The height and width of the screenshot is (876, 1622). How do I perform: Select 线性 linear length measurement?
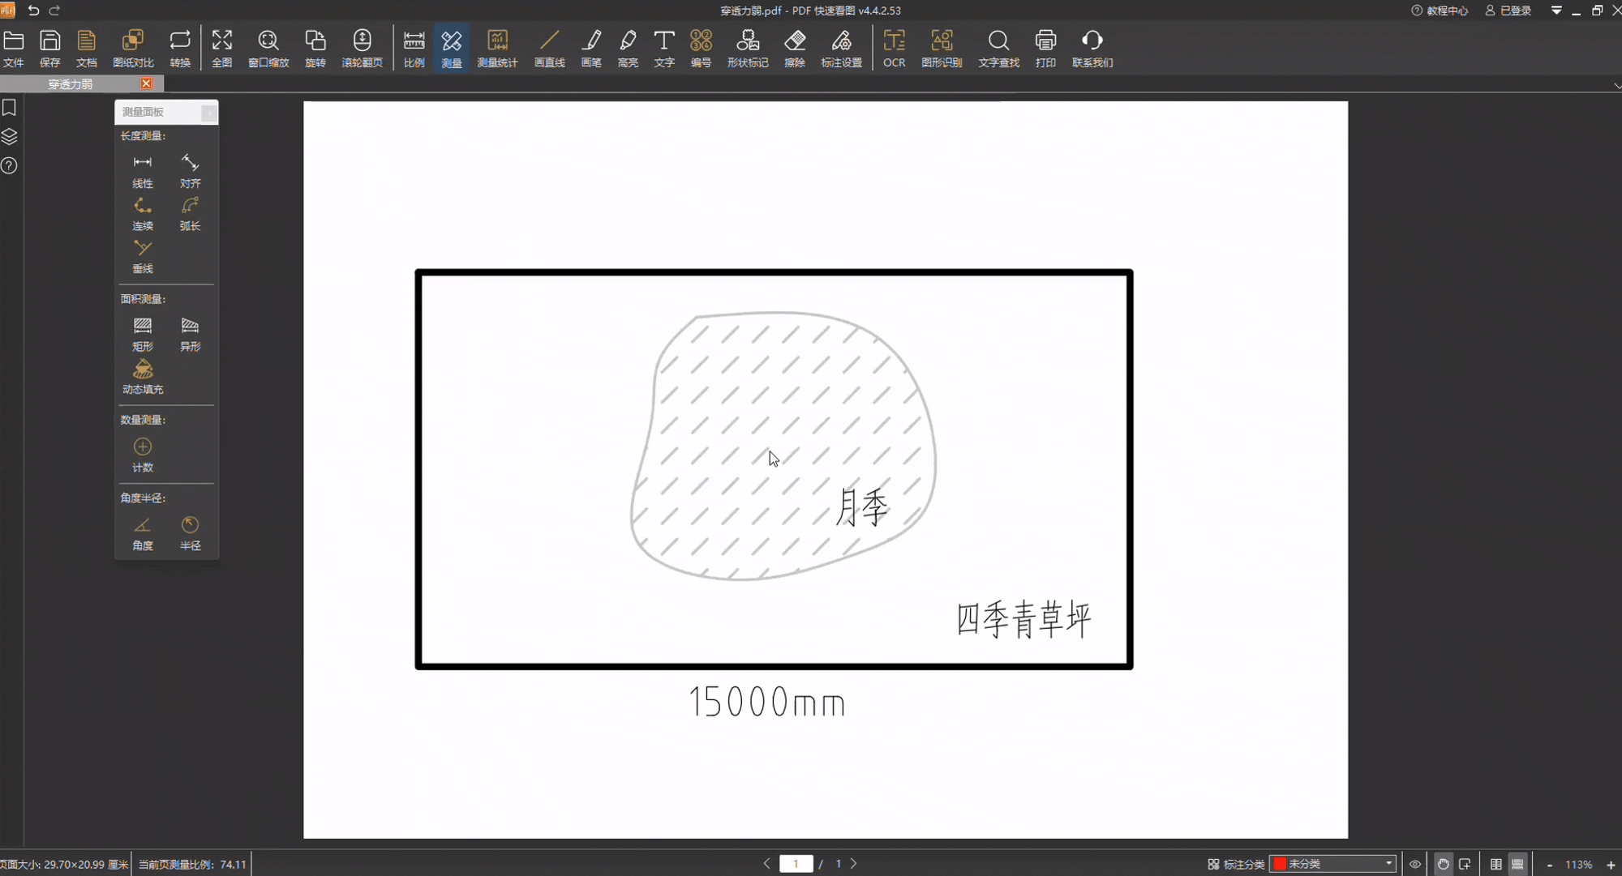[x=143, y=171]
